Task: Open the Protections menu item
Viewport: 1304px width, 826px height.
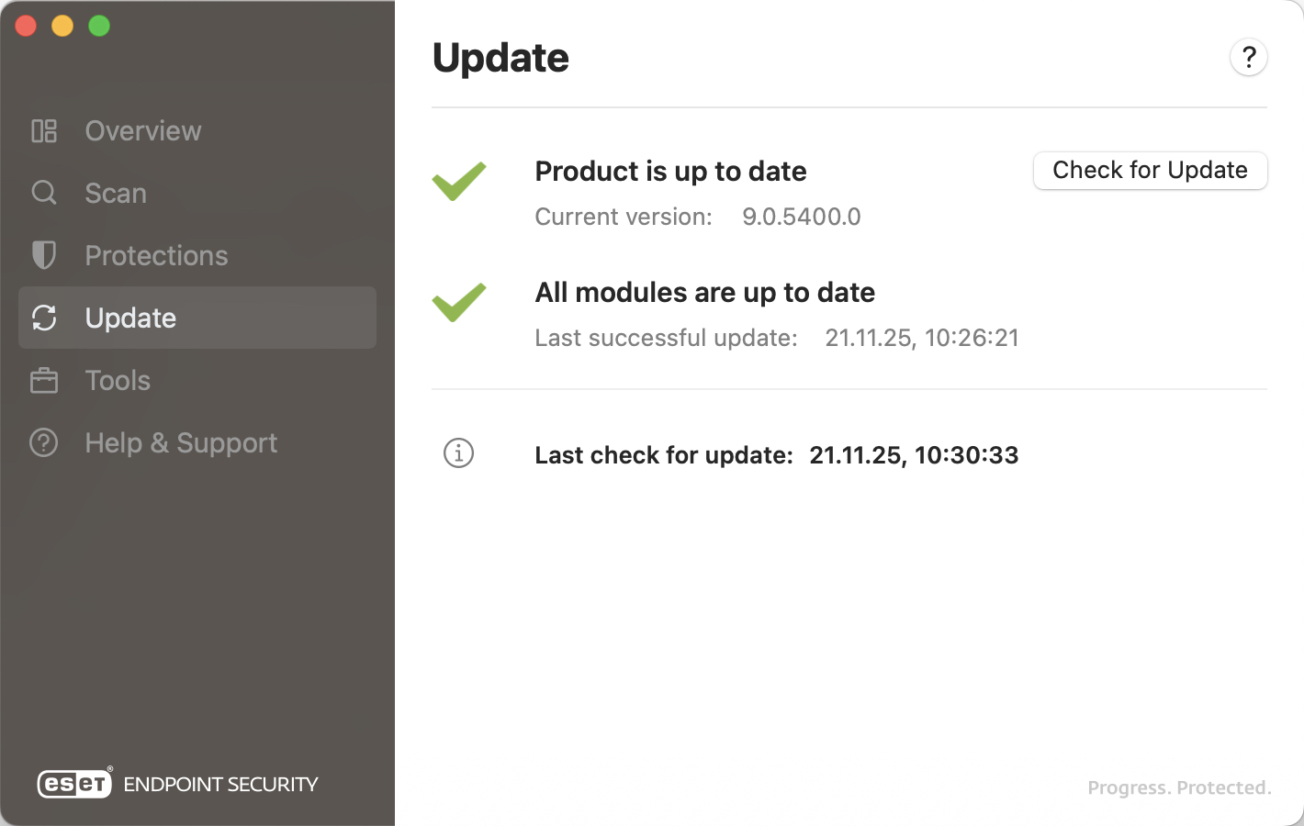Action: [x=156, y=255]
